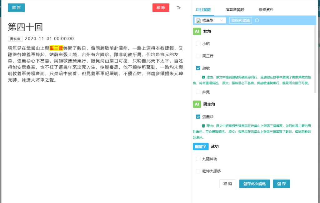Click the highlighted 張三豐 text
Screen dimensions: 320x203
pos(56,48)
